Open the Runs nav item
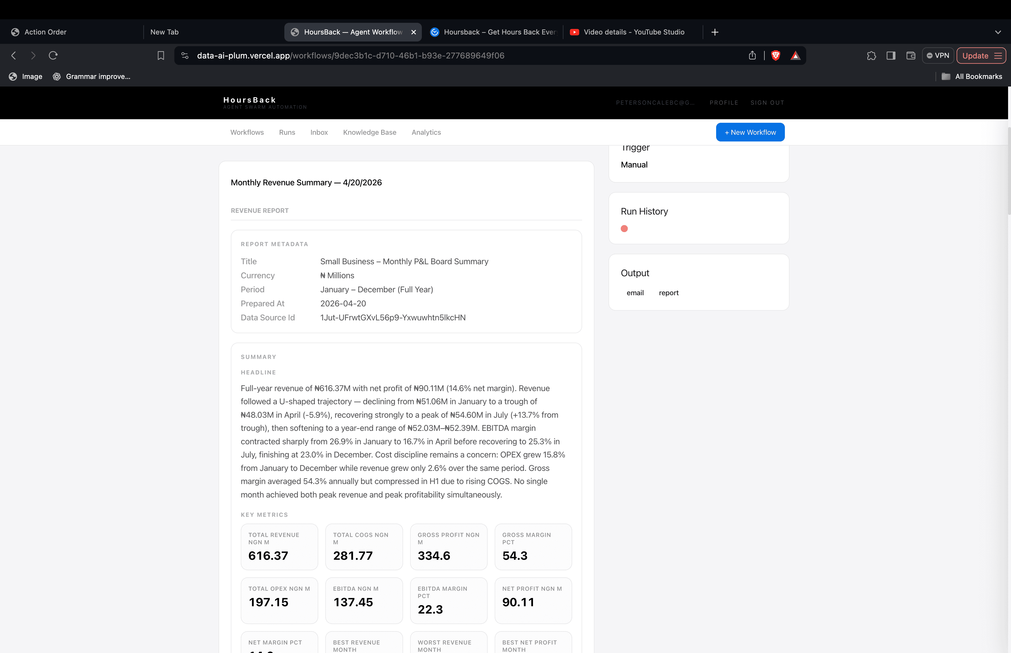The width and height of the screenshot is (1011, 653). [x=287, y=132]
